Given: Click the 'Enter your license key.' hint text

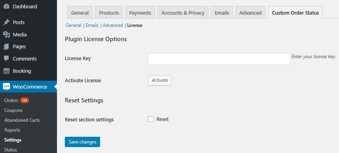Looking at the screenshot, I should (x=314, y=57).
